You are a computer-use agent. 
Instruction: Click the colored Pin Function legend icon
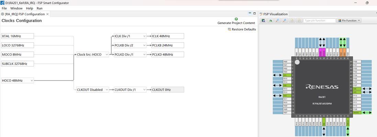point(340,21)
